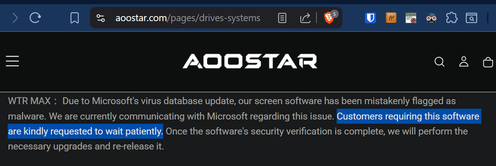Click the browser forward arrow
496x166 pixels.
[15, 18]
